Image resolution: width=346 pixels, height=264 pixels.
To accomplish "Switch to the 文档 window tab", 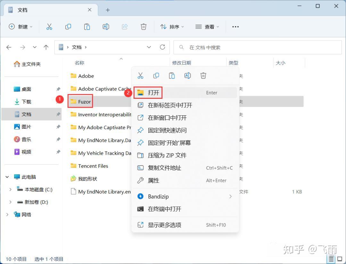I will [x=22, y=10].
